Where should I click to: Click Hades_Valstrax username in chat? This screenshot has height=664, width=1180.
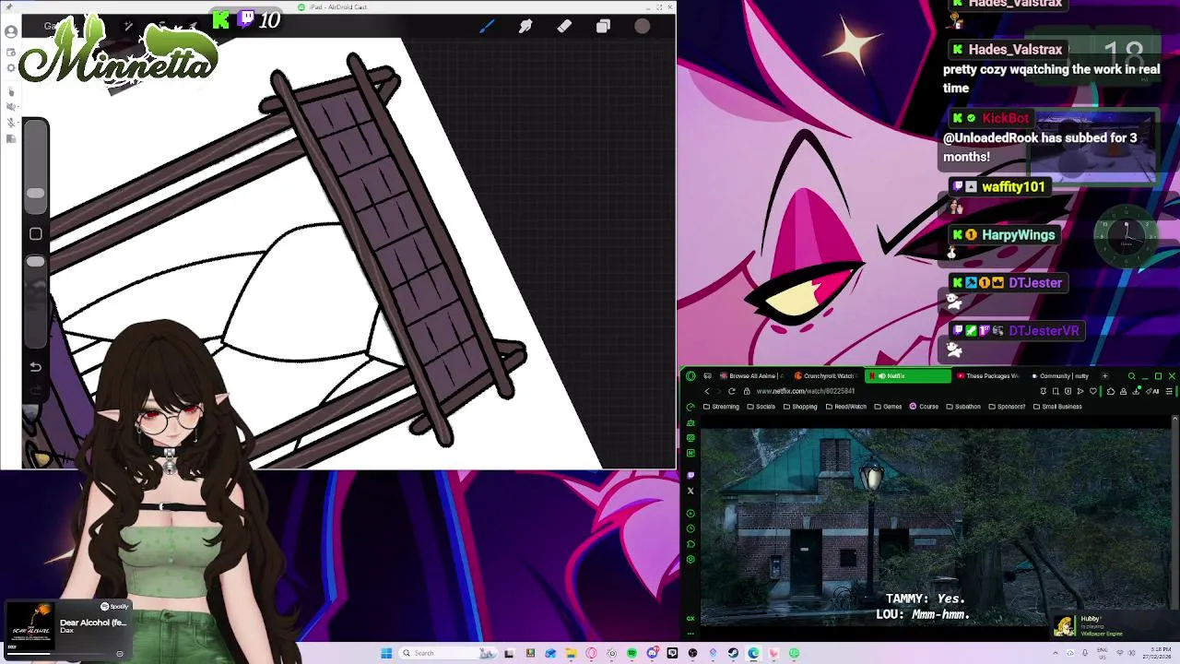[x=1015, y=49]
